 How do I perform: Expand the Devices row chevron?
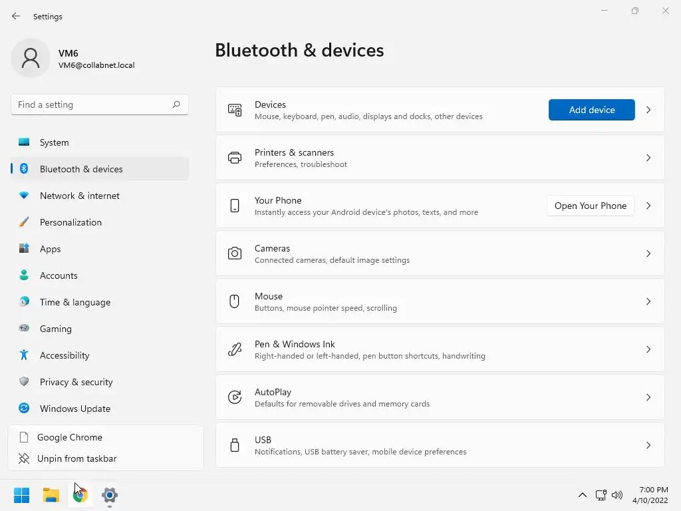click(x=648, y=110)
